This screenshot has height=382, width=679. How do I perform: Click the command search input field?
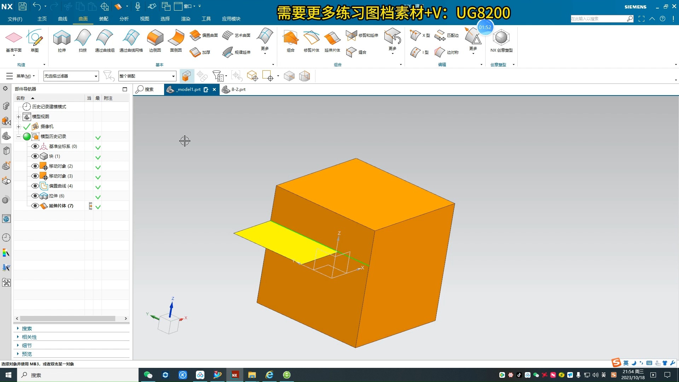(599, 19)
